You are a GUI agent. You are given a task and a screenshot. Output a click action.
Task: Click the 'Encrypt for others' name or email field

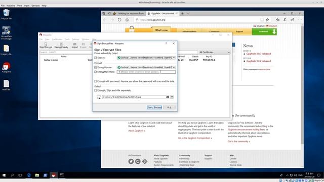pos(146,72)
